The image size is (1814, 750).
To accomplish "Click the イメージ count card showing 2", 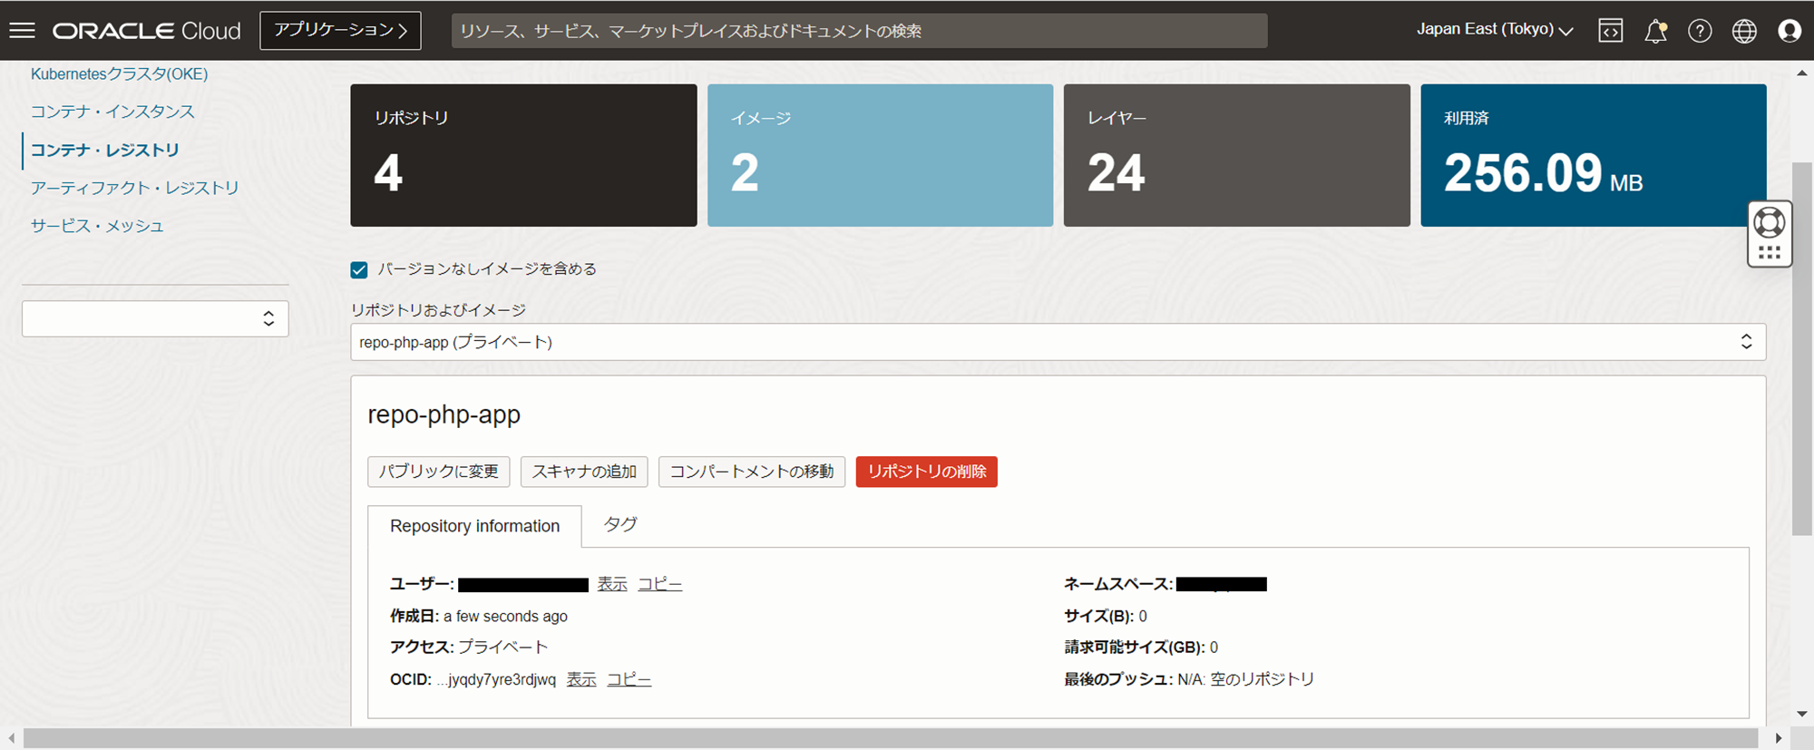I will (880, 155).
